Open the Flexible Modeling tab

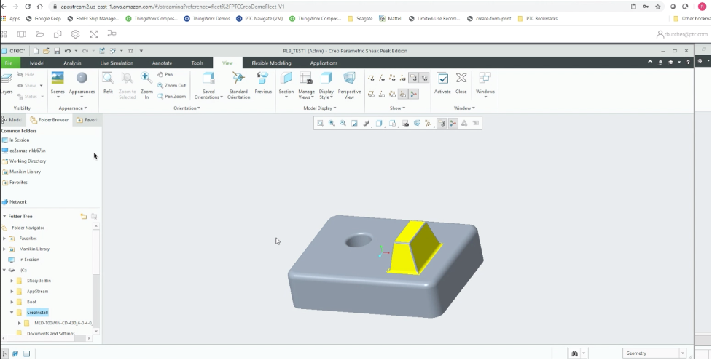tap(271, 63)
